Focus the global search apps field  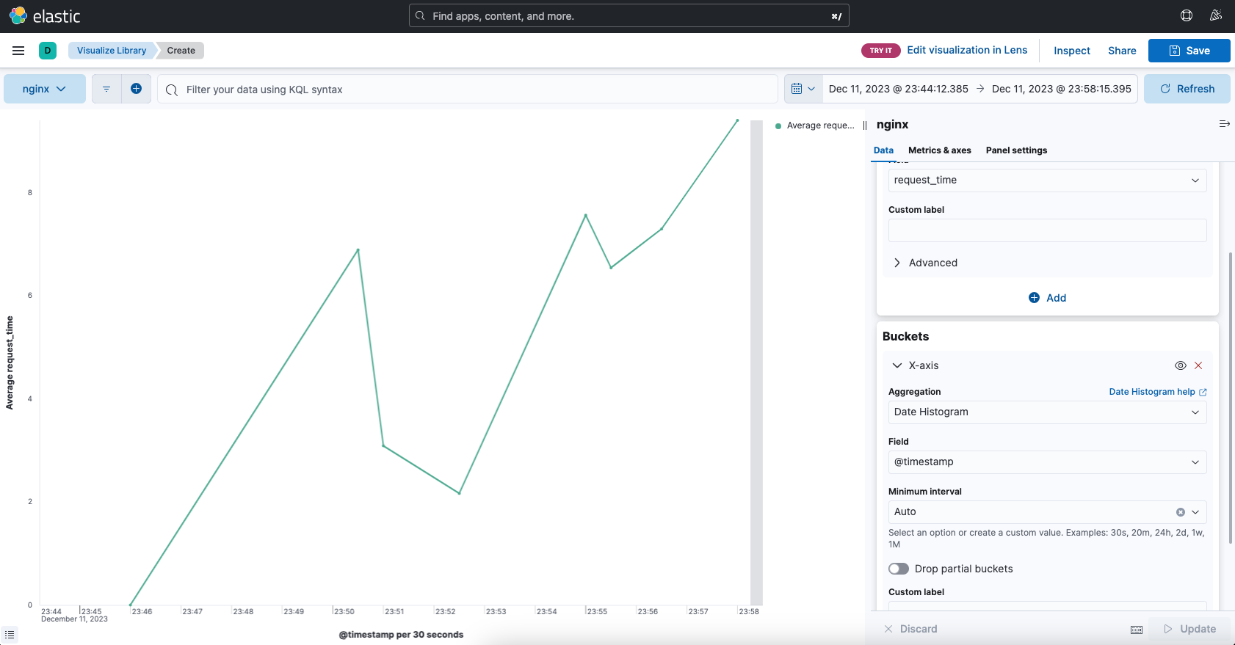[x=629, y=15]
